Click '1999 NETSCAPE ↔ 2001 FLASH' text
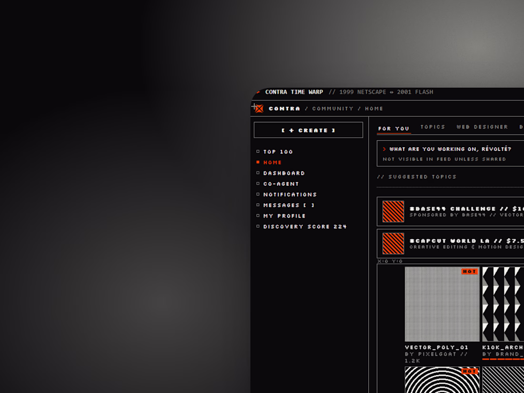 pos(386,92)
